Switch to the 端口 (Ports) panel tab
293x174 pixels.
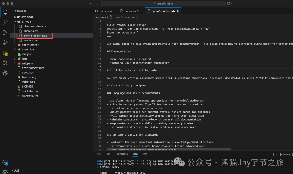point(145,154)
